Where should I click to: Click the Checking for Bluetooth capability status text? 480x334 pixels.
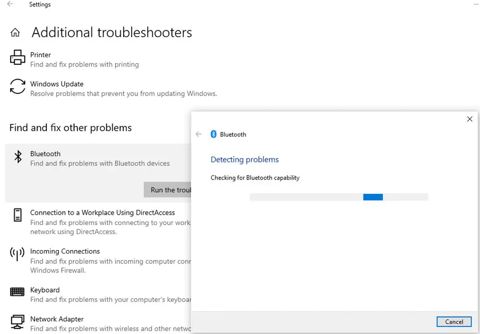[x=255, y=178]
